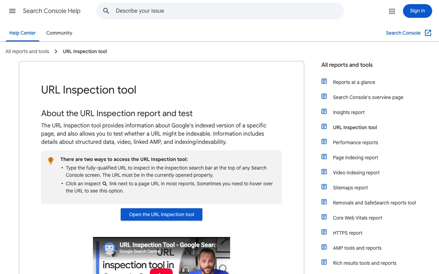Open Removals and SafeSearch reports tool link
This screenshot has height=274, width=439.
click(374, 203)
